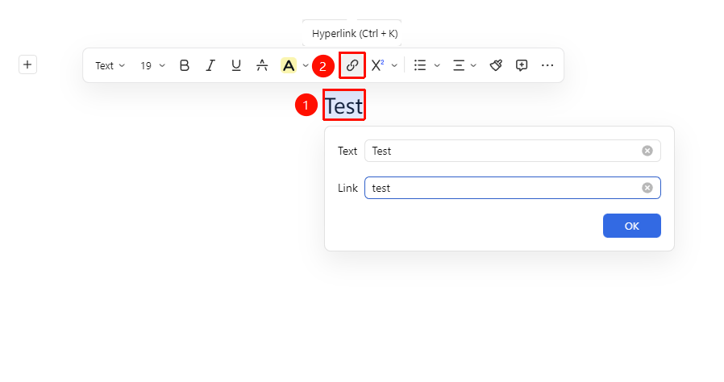The image size is (724, 382).
Task: Select the format painter brush
Action: [496, 65]
